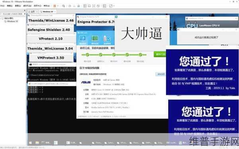Image resolution: width=239 pixels, height=149 pixels.
Task: Click the CPU logo in the LeoMoon CPU-V window
Action: point(192,26)
